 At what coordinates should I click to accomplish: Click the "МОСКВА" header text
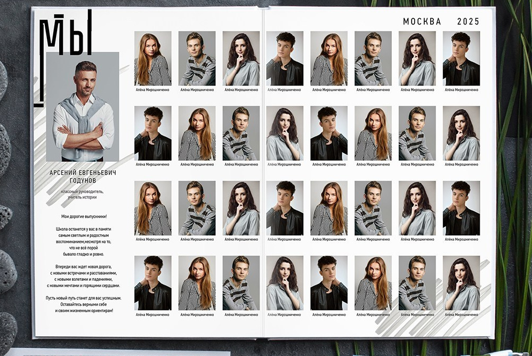pyautogui.click(x=422, y=22)
